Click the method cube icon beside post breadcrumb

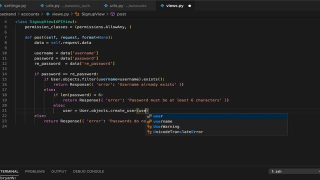pos(112,14)
